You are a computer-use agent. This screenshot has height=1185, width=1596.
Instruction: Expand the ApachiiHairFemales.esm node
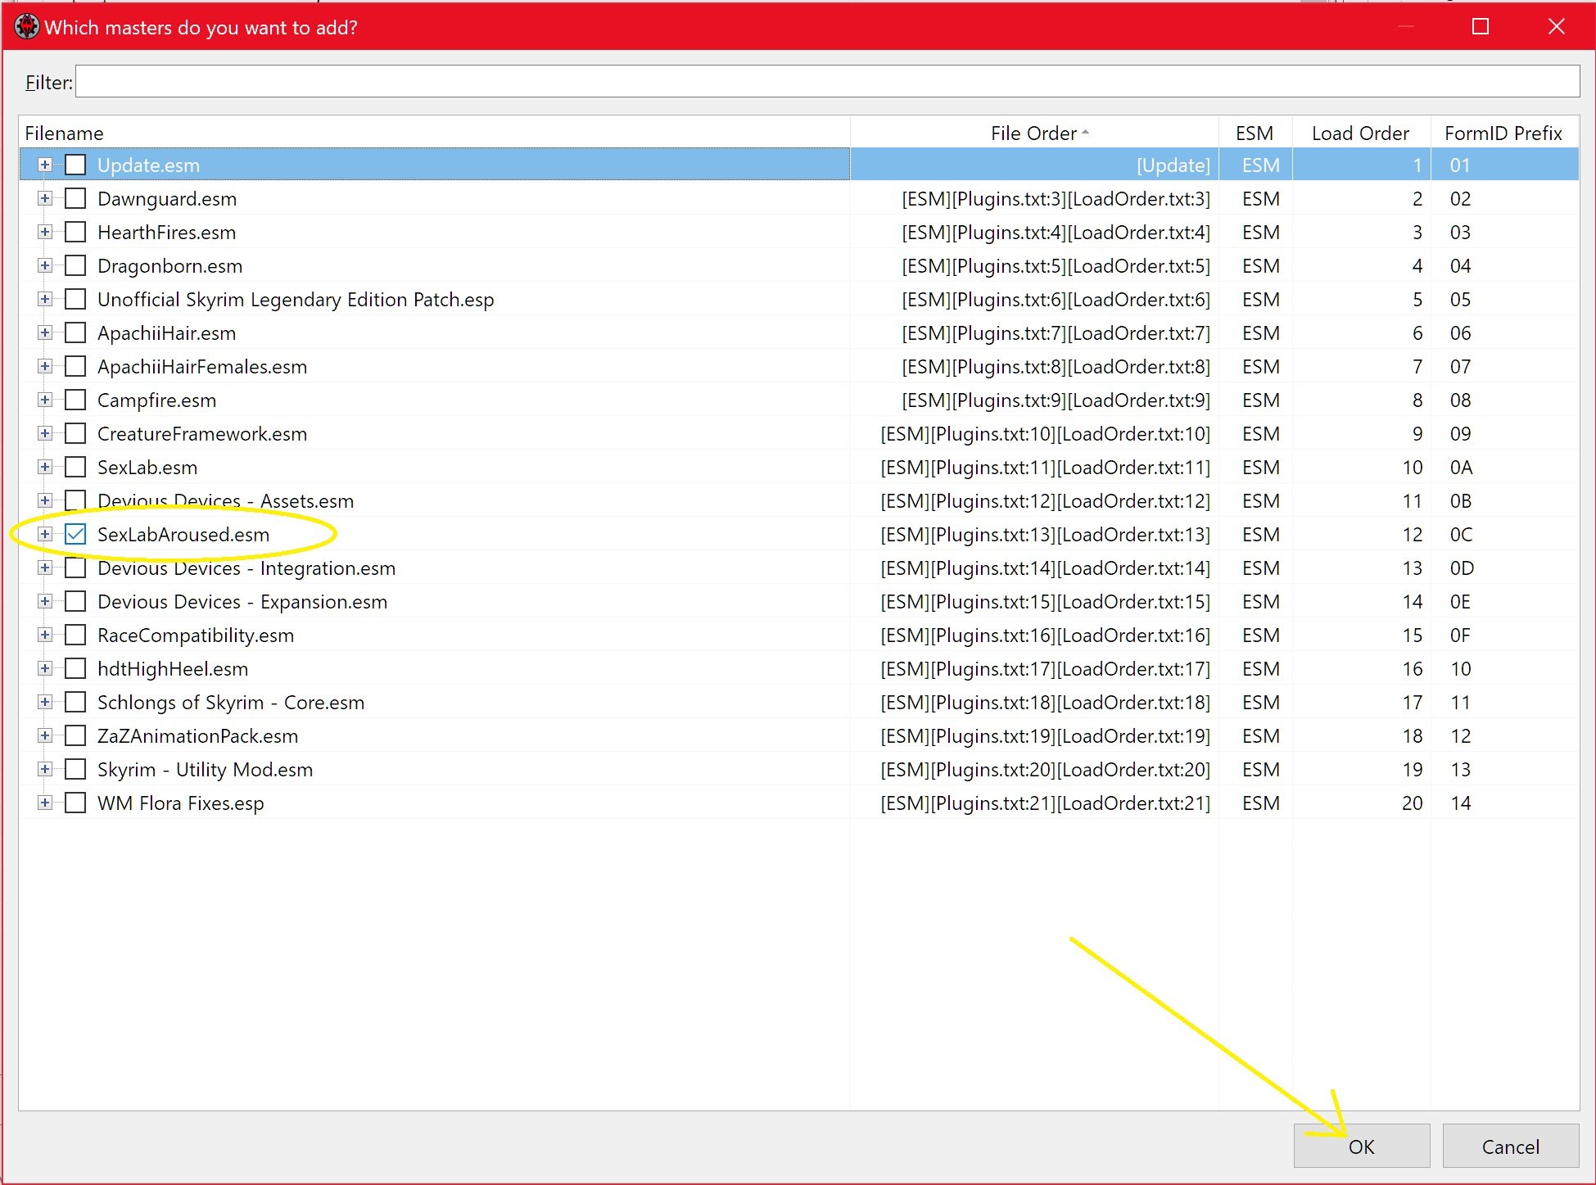45,366
